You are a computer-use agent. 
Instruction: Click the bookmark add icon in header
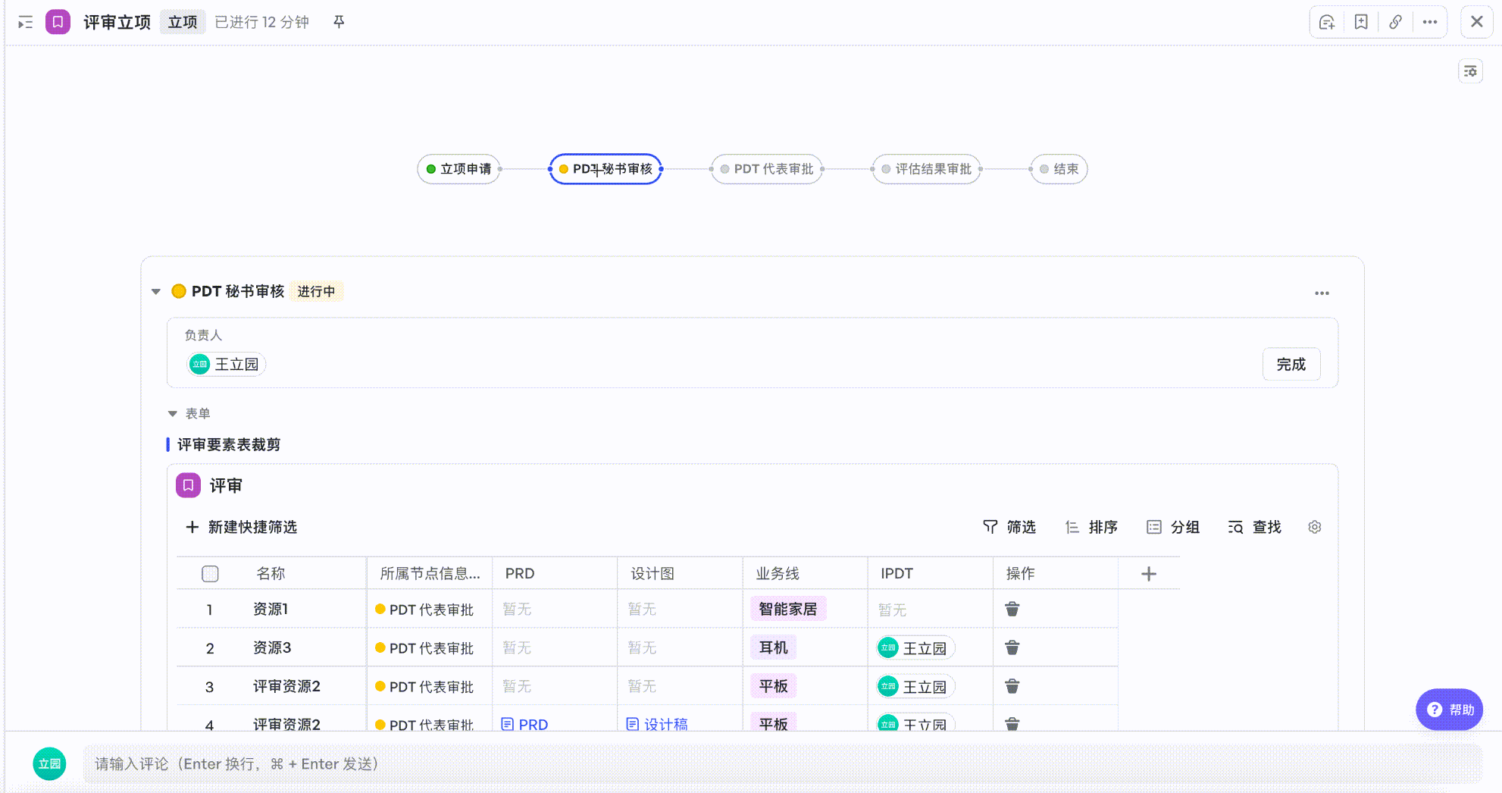[1361, 22]
